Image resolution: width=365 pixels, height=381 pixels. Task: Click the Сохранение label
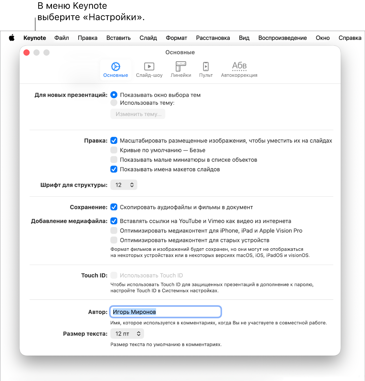[x=89, y=207]
